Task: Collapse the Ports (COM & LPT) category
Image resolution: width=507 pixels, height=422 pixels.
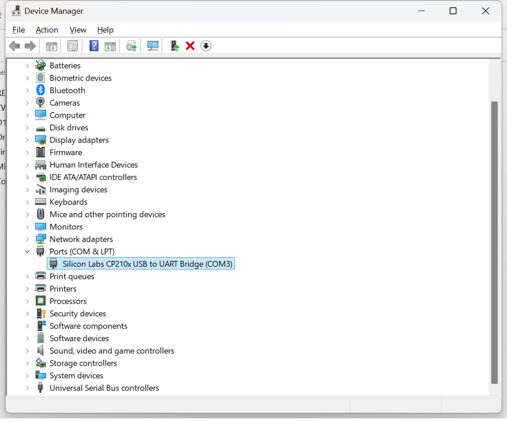Action: click(27, 251)
